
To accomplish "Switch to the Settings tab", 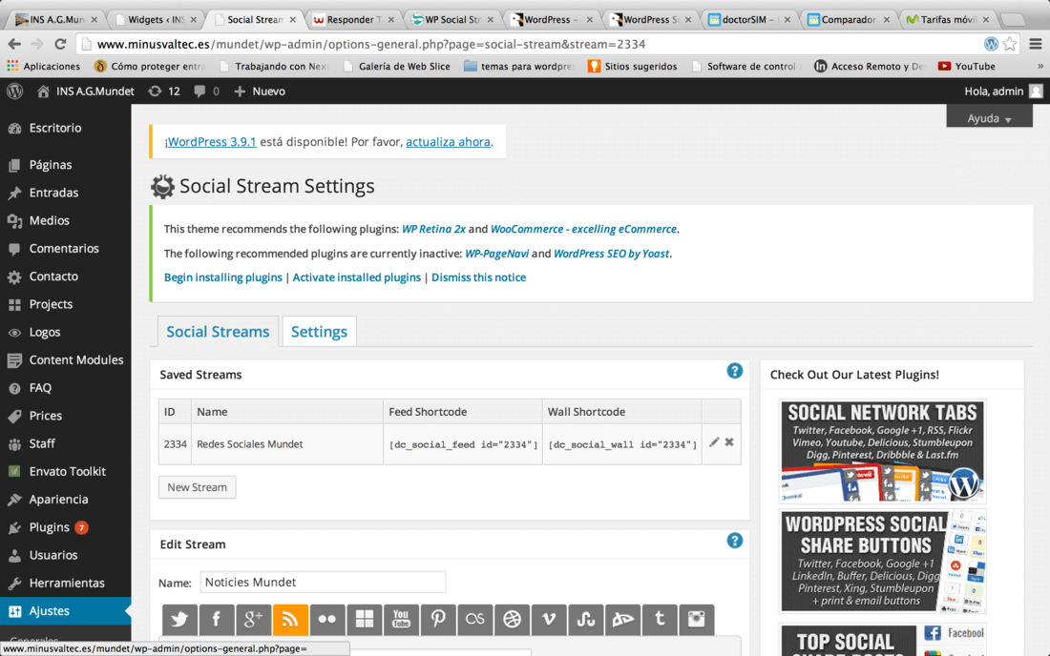I will tap(320, 332).
